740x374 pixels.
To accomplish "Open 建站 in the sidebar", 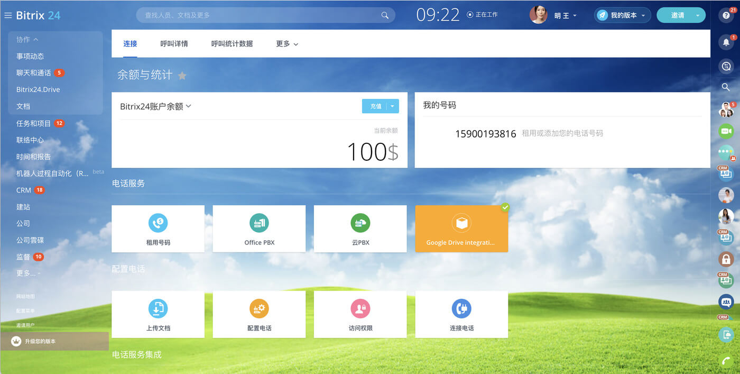I will click(x=23, y=207).
